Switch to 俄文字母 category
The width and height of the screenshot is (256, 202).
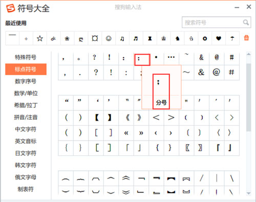(26, 177)
